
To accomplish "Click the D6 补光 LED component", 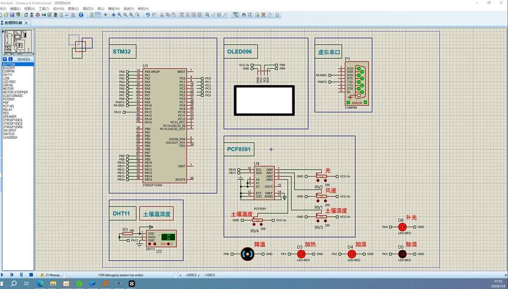I will 402,227.
